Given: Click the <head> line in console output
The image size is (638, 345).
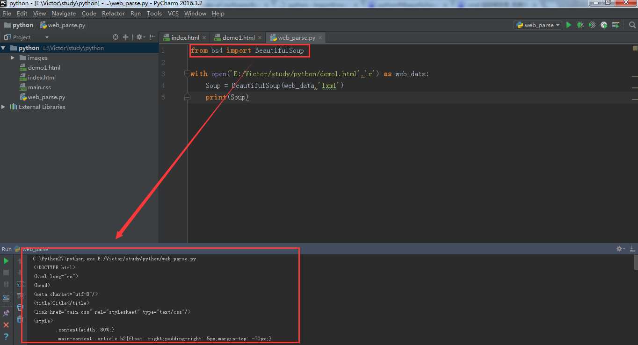Looking at the screenshot, I should click(42, 285).
